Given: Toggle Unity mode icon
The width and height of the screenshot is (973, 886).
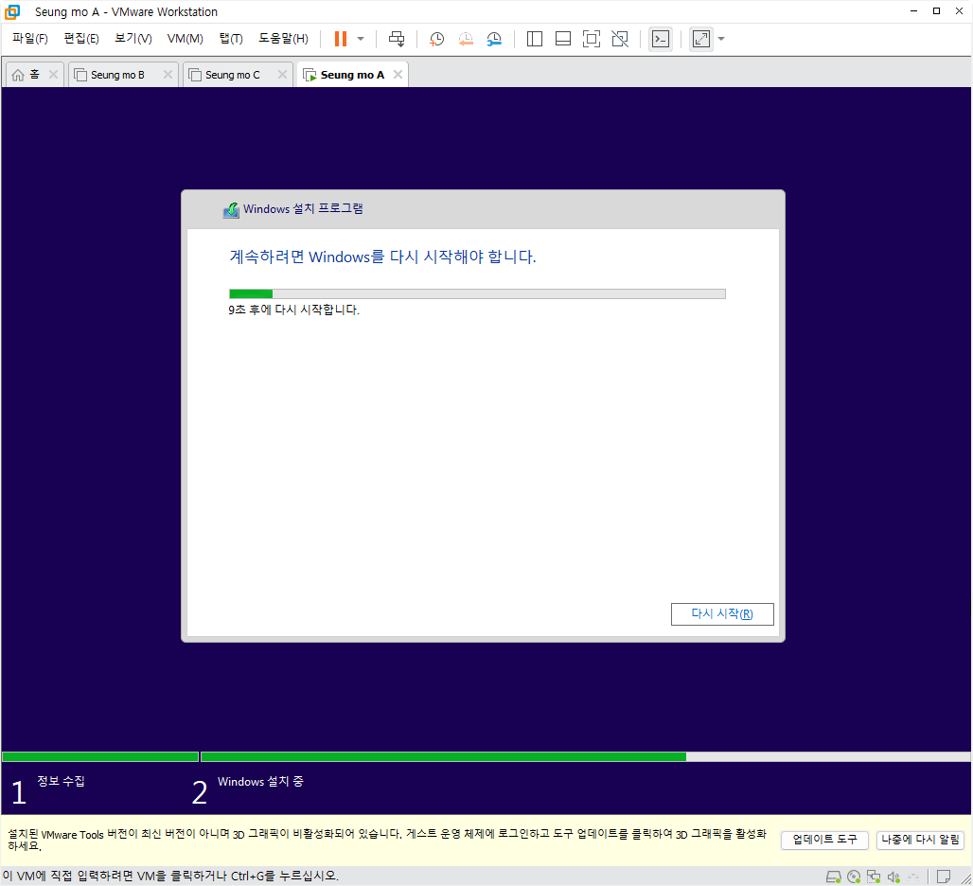Looking at the screenshot, I should pyautogui.click(x=620, y=39).
